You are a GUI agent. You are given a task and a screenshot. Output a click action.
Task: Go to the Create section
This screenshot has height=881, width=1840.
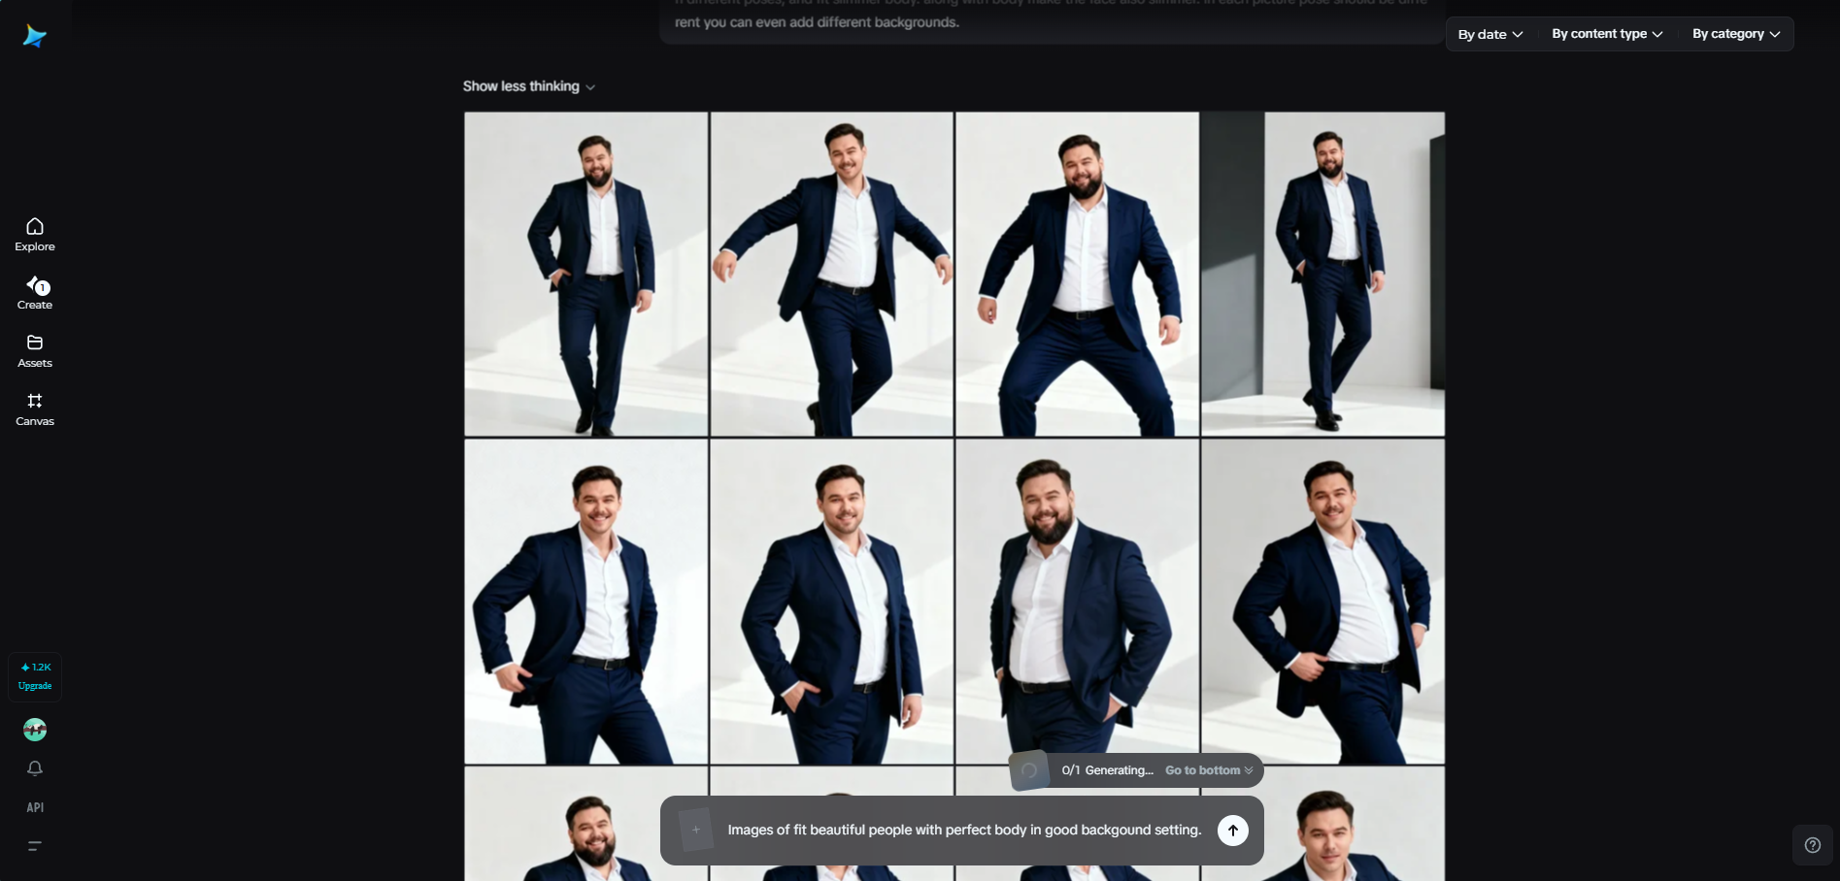[34, 293]
